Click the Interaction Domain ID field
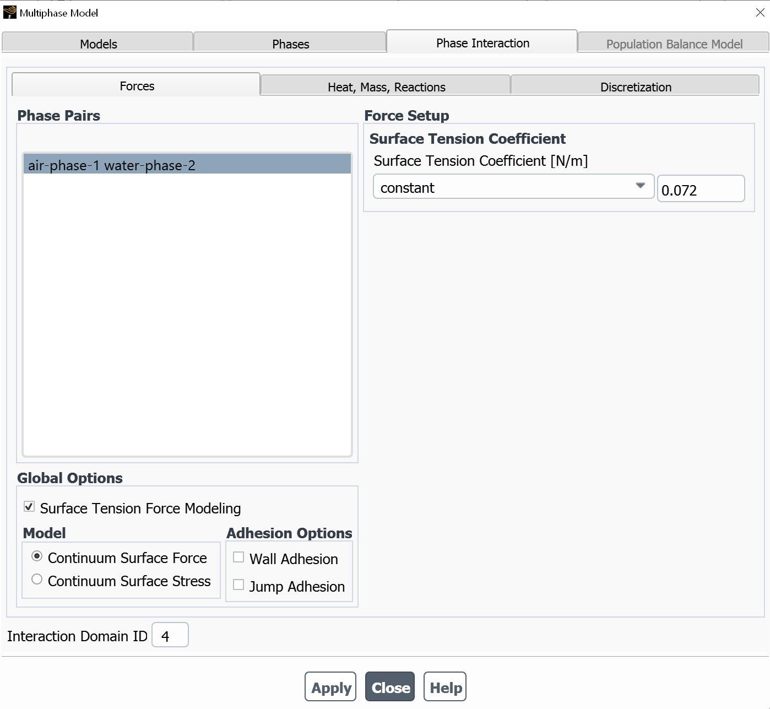770x709 pixels. pyautogui.click(x=170, y=635)
